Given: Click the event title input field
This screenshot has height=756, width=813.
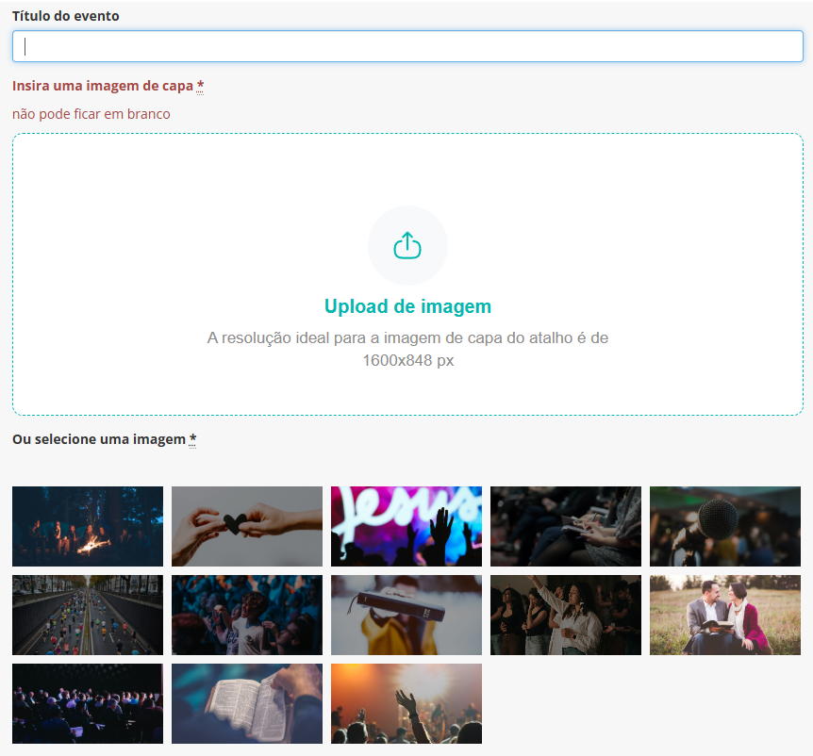Looking at the screenshot, I should [407, 46].
